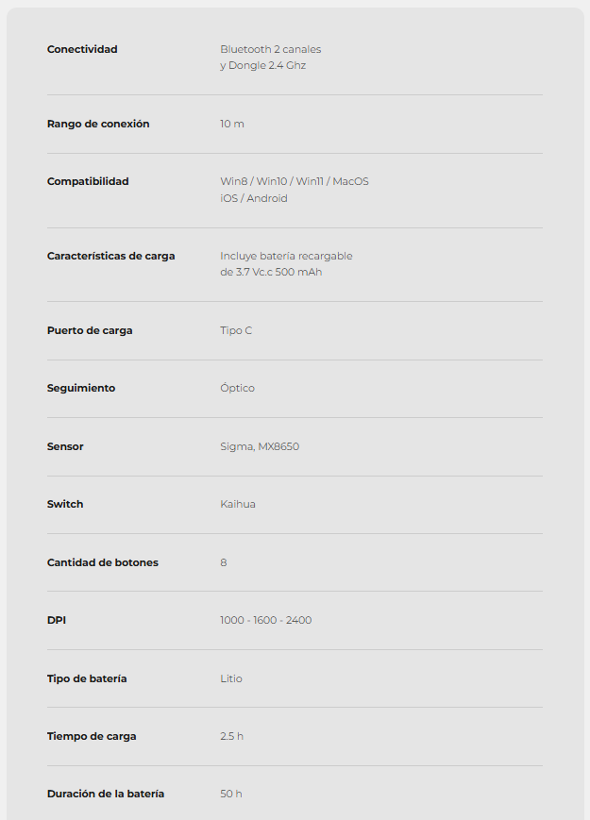590x820 pixels.
Task: Click the 10 m range value
Action: point(232,124)
